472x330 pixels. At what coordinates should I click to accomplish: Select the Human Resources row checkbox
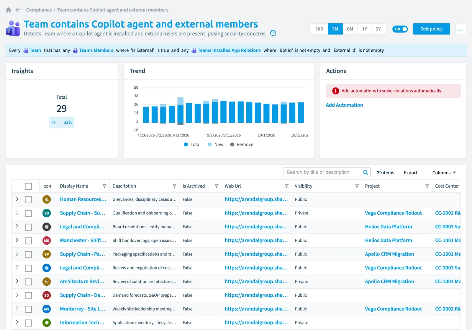(x=28, y=200)
